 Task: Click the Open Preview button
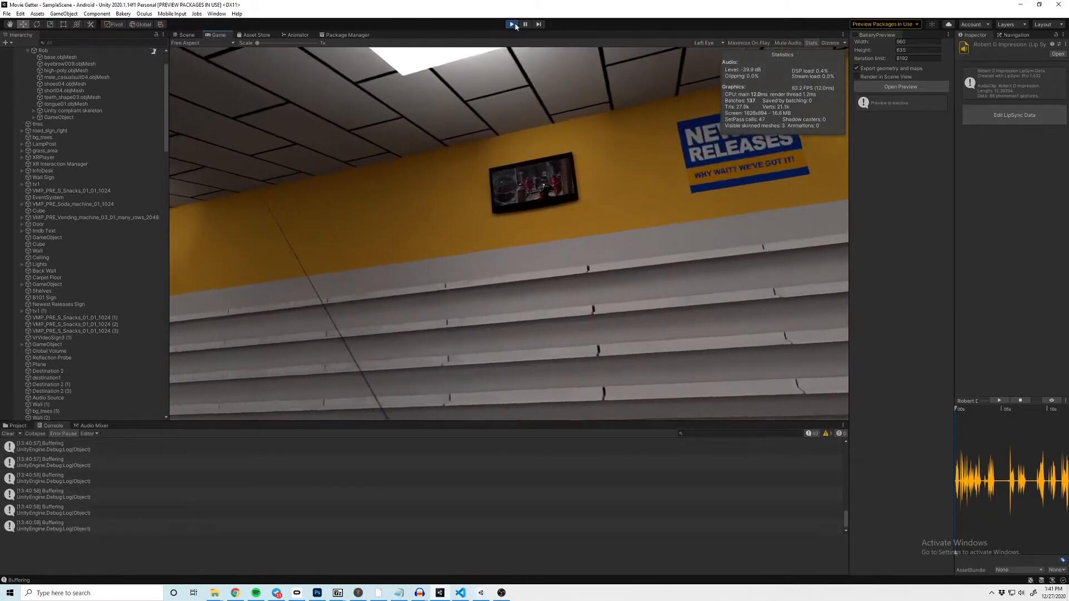[x=900, y=87]
